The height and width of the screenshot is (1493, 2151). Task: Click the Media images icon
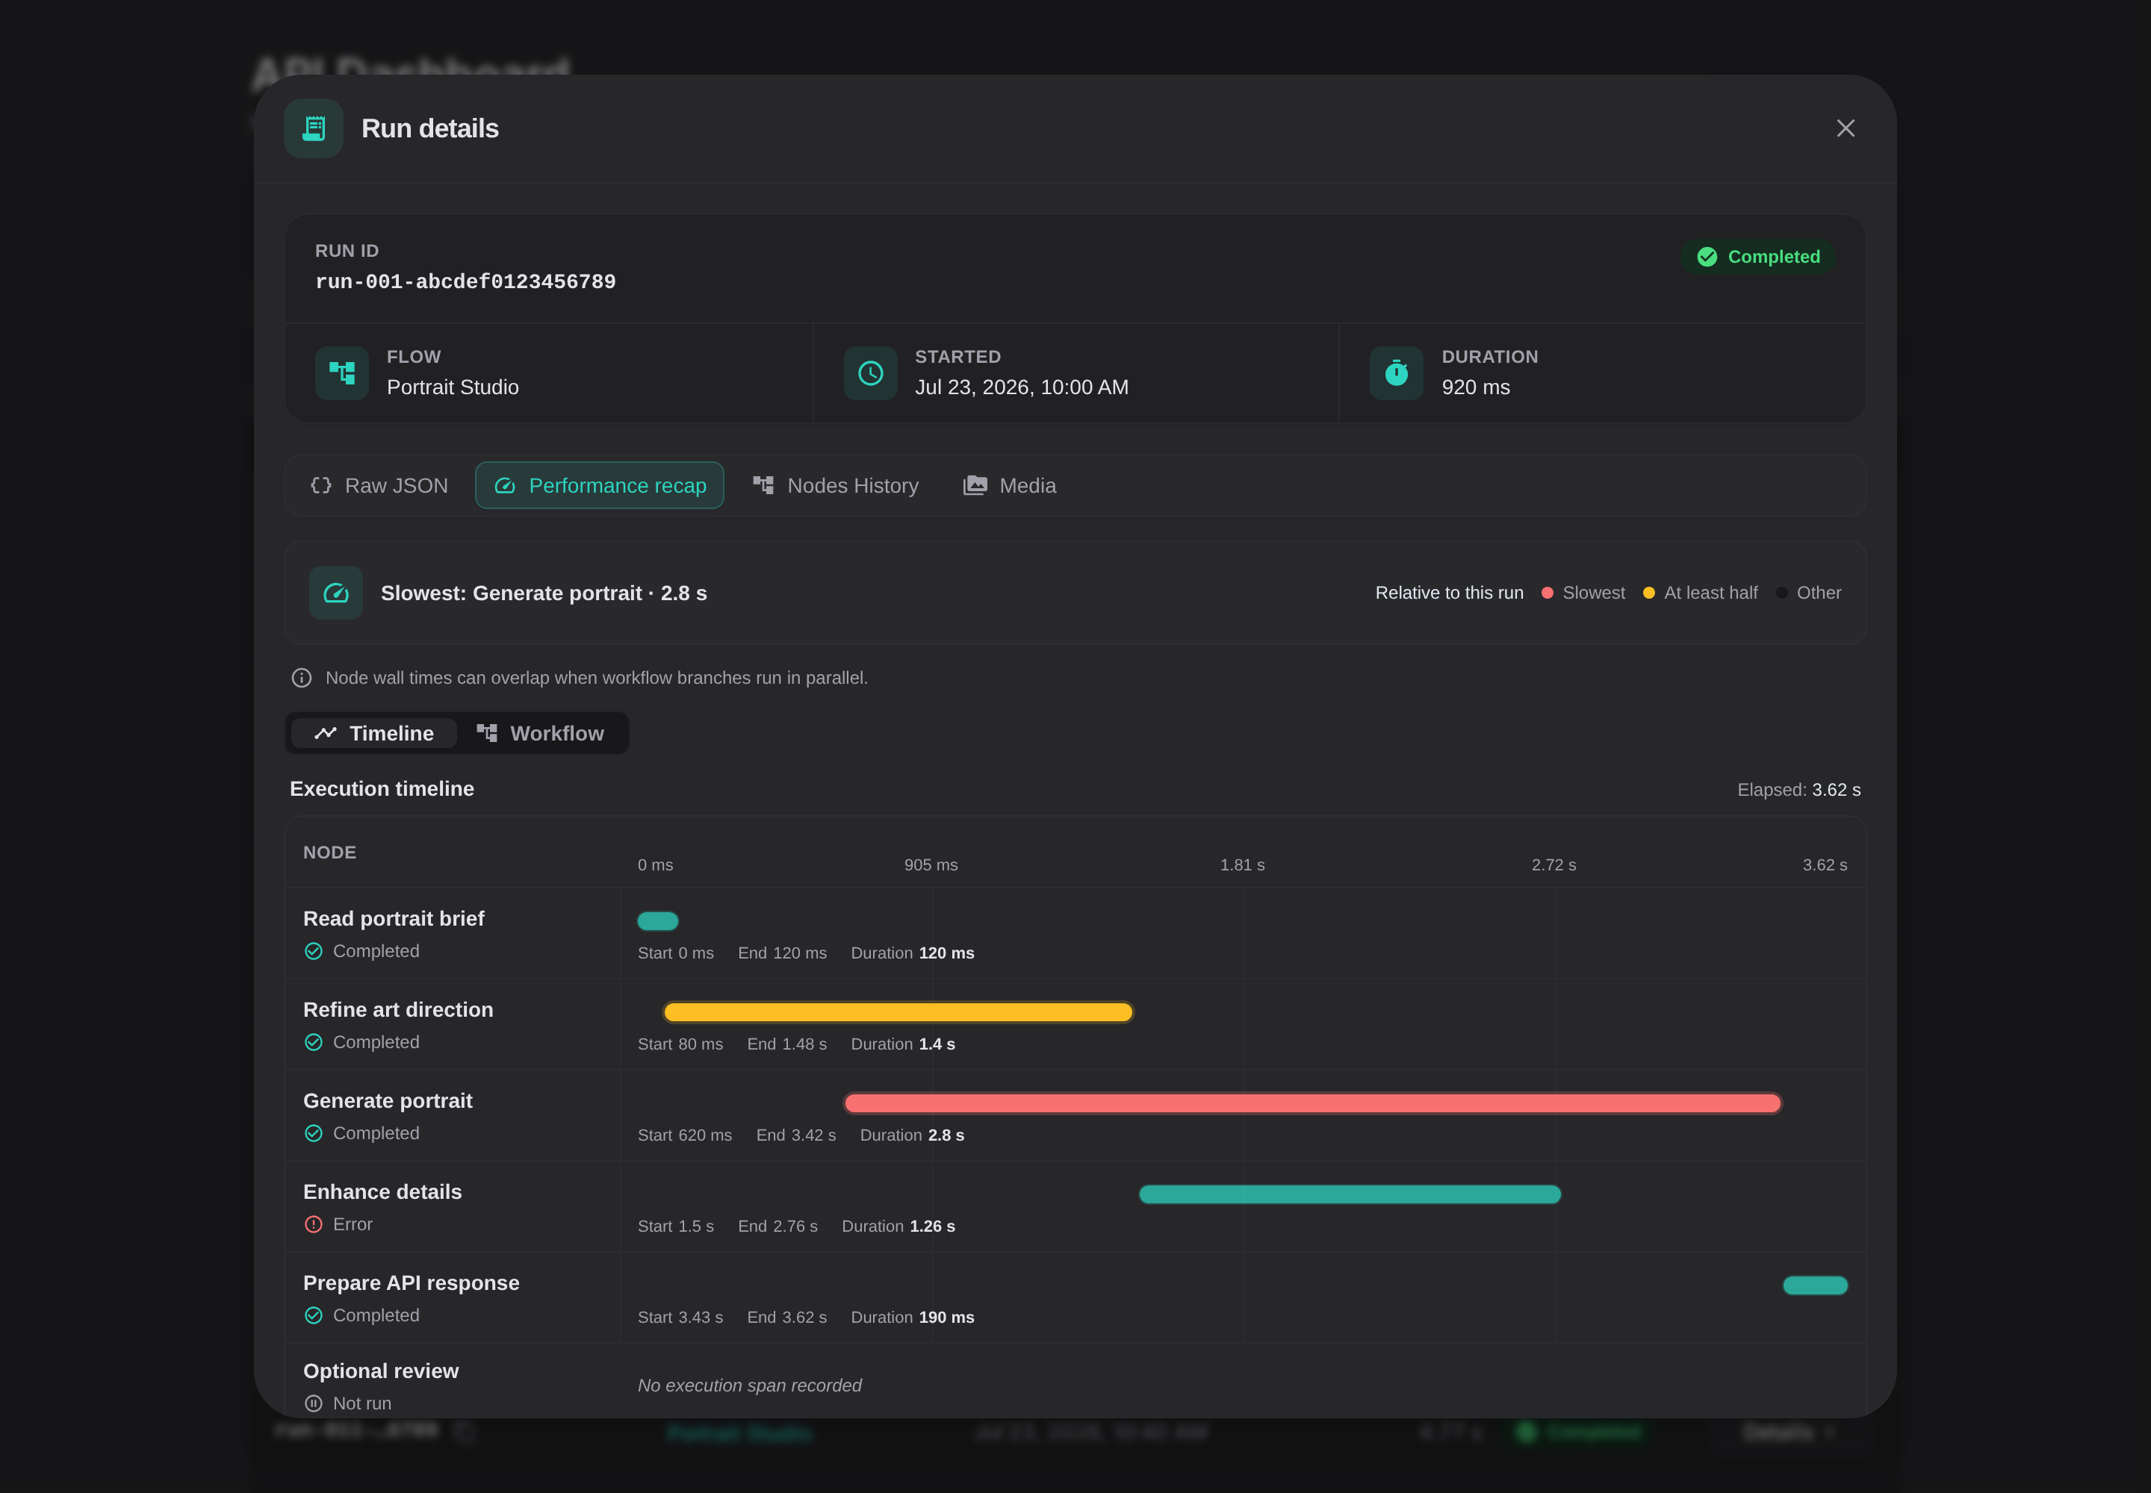point(975,485)
